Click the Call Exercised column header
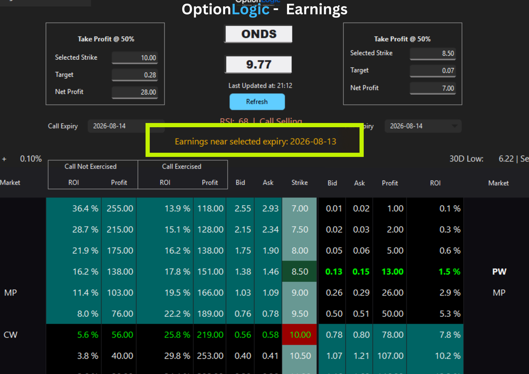The width and height of the screenshot is (529, 374). coord(181,166)
